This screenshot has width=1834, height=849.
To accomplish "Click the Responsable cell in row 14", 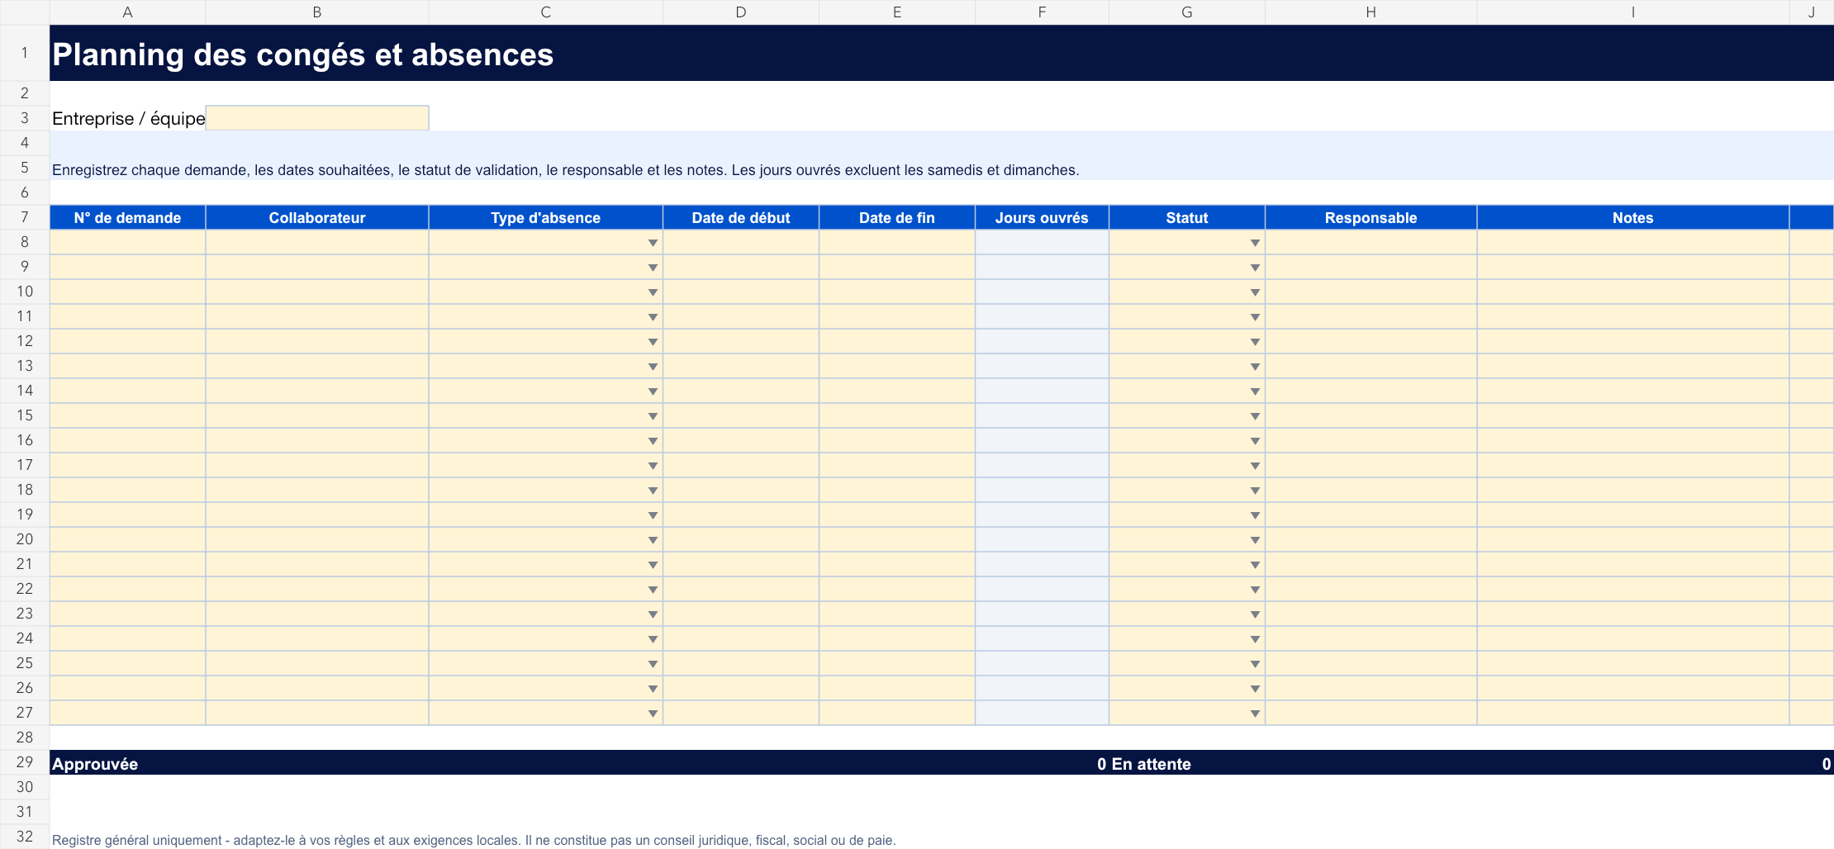I will tap(1371, 391).
